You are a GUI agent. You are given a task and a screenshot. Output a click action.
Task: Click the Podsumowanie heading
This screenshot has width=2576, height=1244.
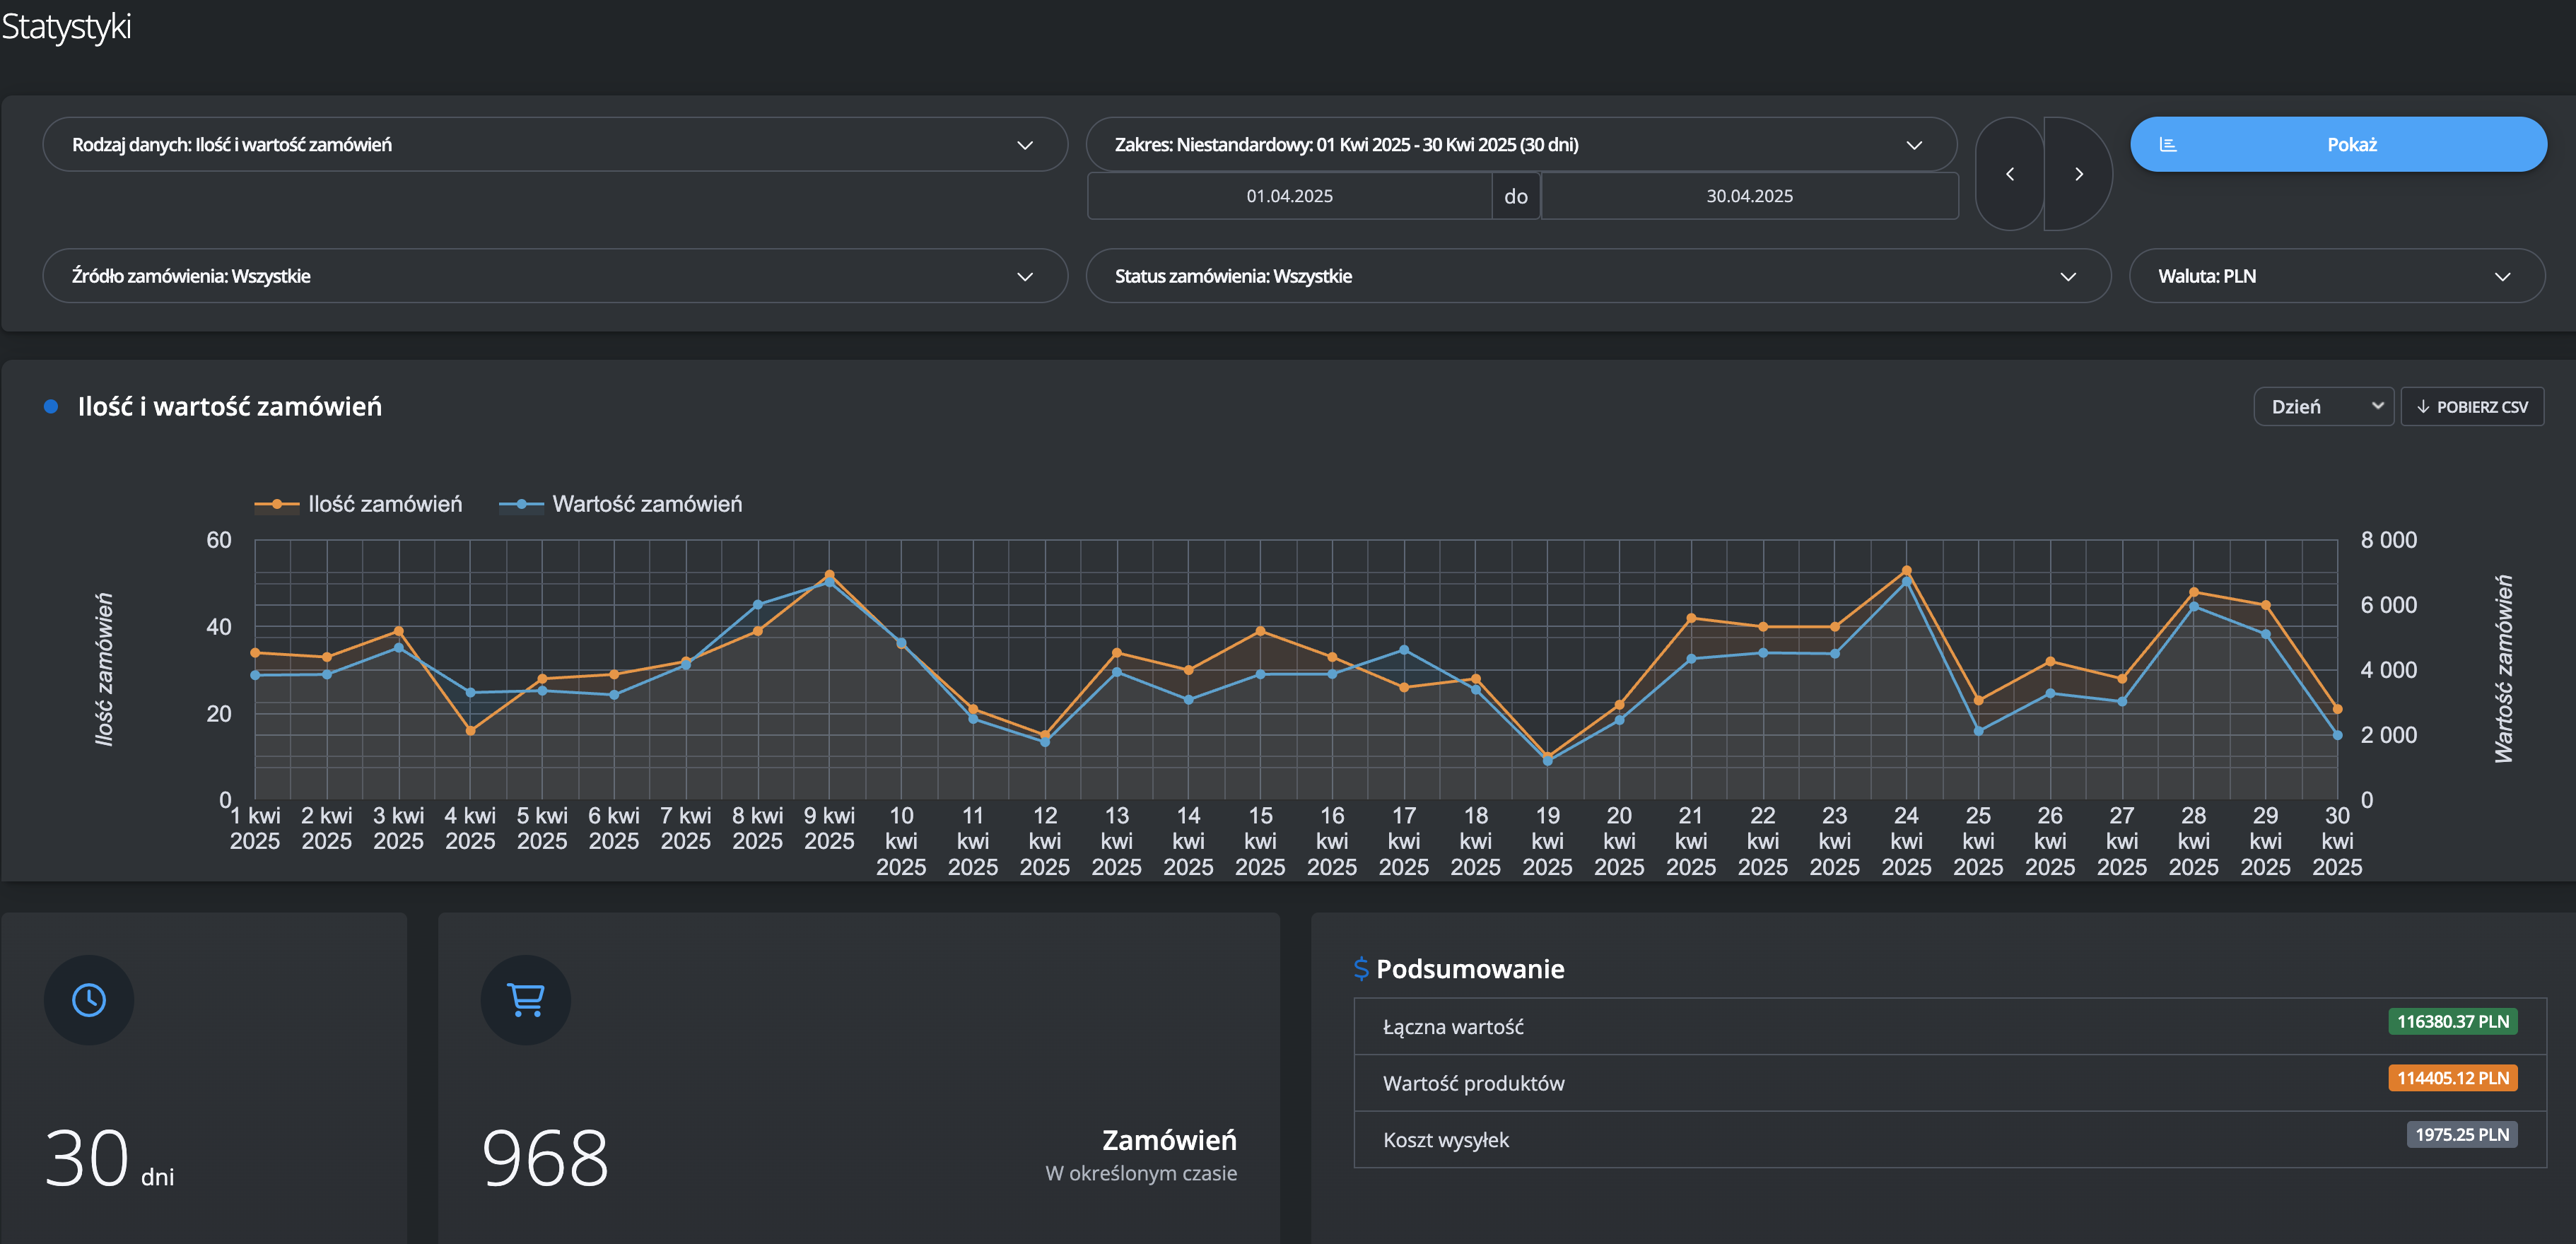click(x=1470, y=968)
